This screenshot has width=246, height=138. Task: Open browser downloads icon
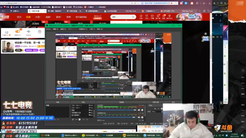point(210,3)
